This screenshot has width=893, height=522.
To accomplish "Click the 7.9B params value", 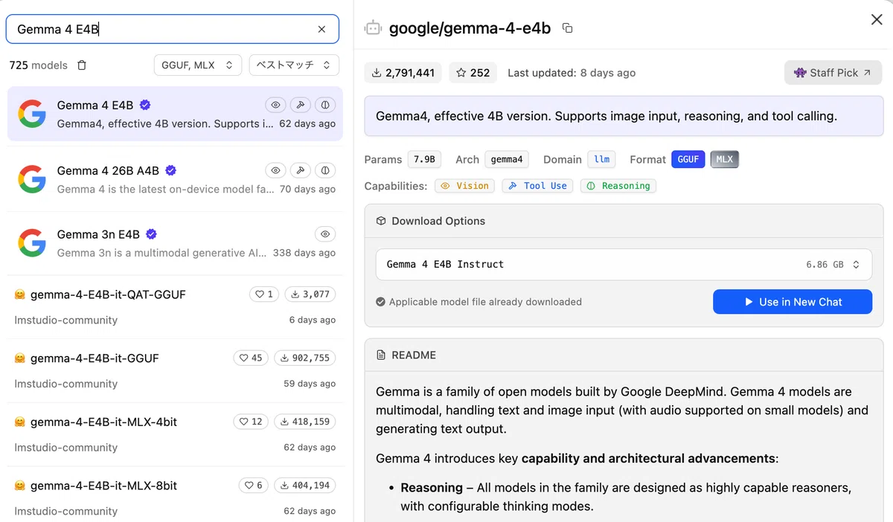I will coord(424,159).
